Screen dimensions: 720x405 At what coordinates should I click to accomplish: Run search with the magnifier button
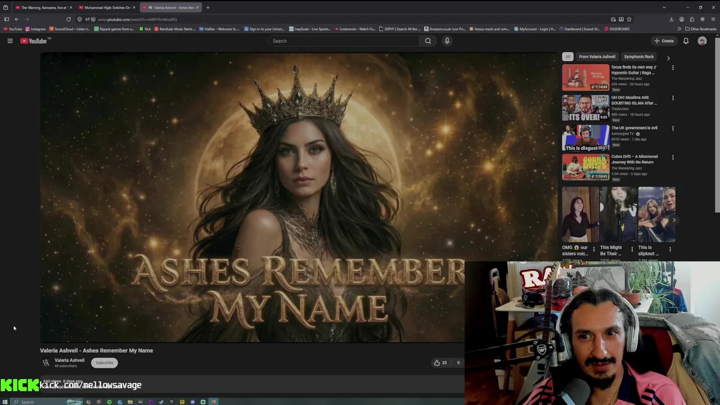click(x=428, y=40)
